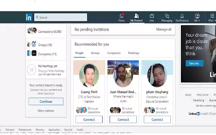Open the Help Center footer link
The width and height of the screenshot is (216, 135).
202,95
